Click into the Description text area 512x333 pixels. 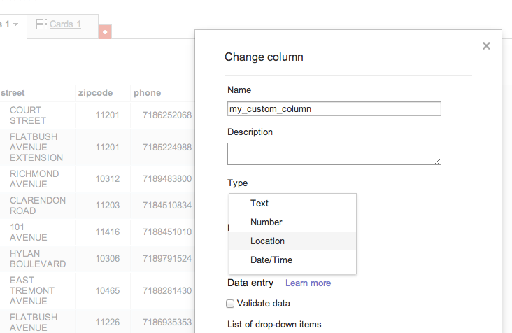(334, 154)
